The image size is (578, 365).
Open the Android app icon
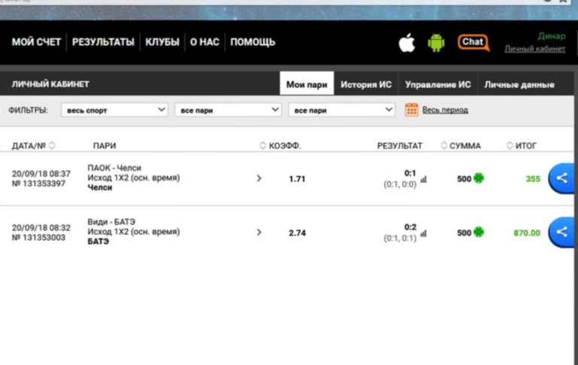click(x=436, y=43)
